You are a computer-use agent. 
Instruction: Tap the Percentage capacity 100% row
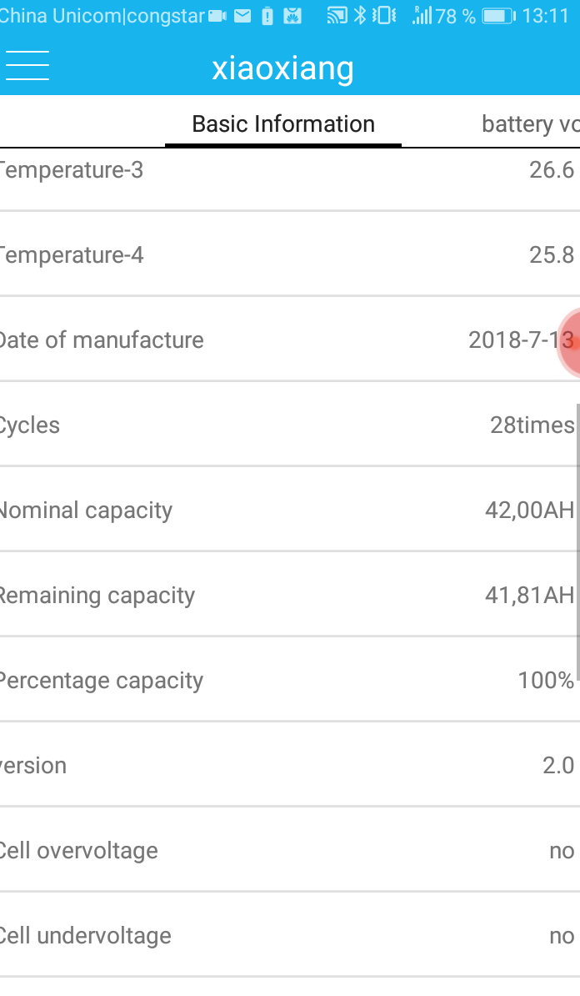coord(290,681)
